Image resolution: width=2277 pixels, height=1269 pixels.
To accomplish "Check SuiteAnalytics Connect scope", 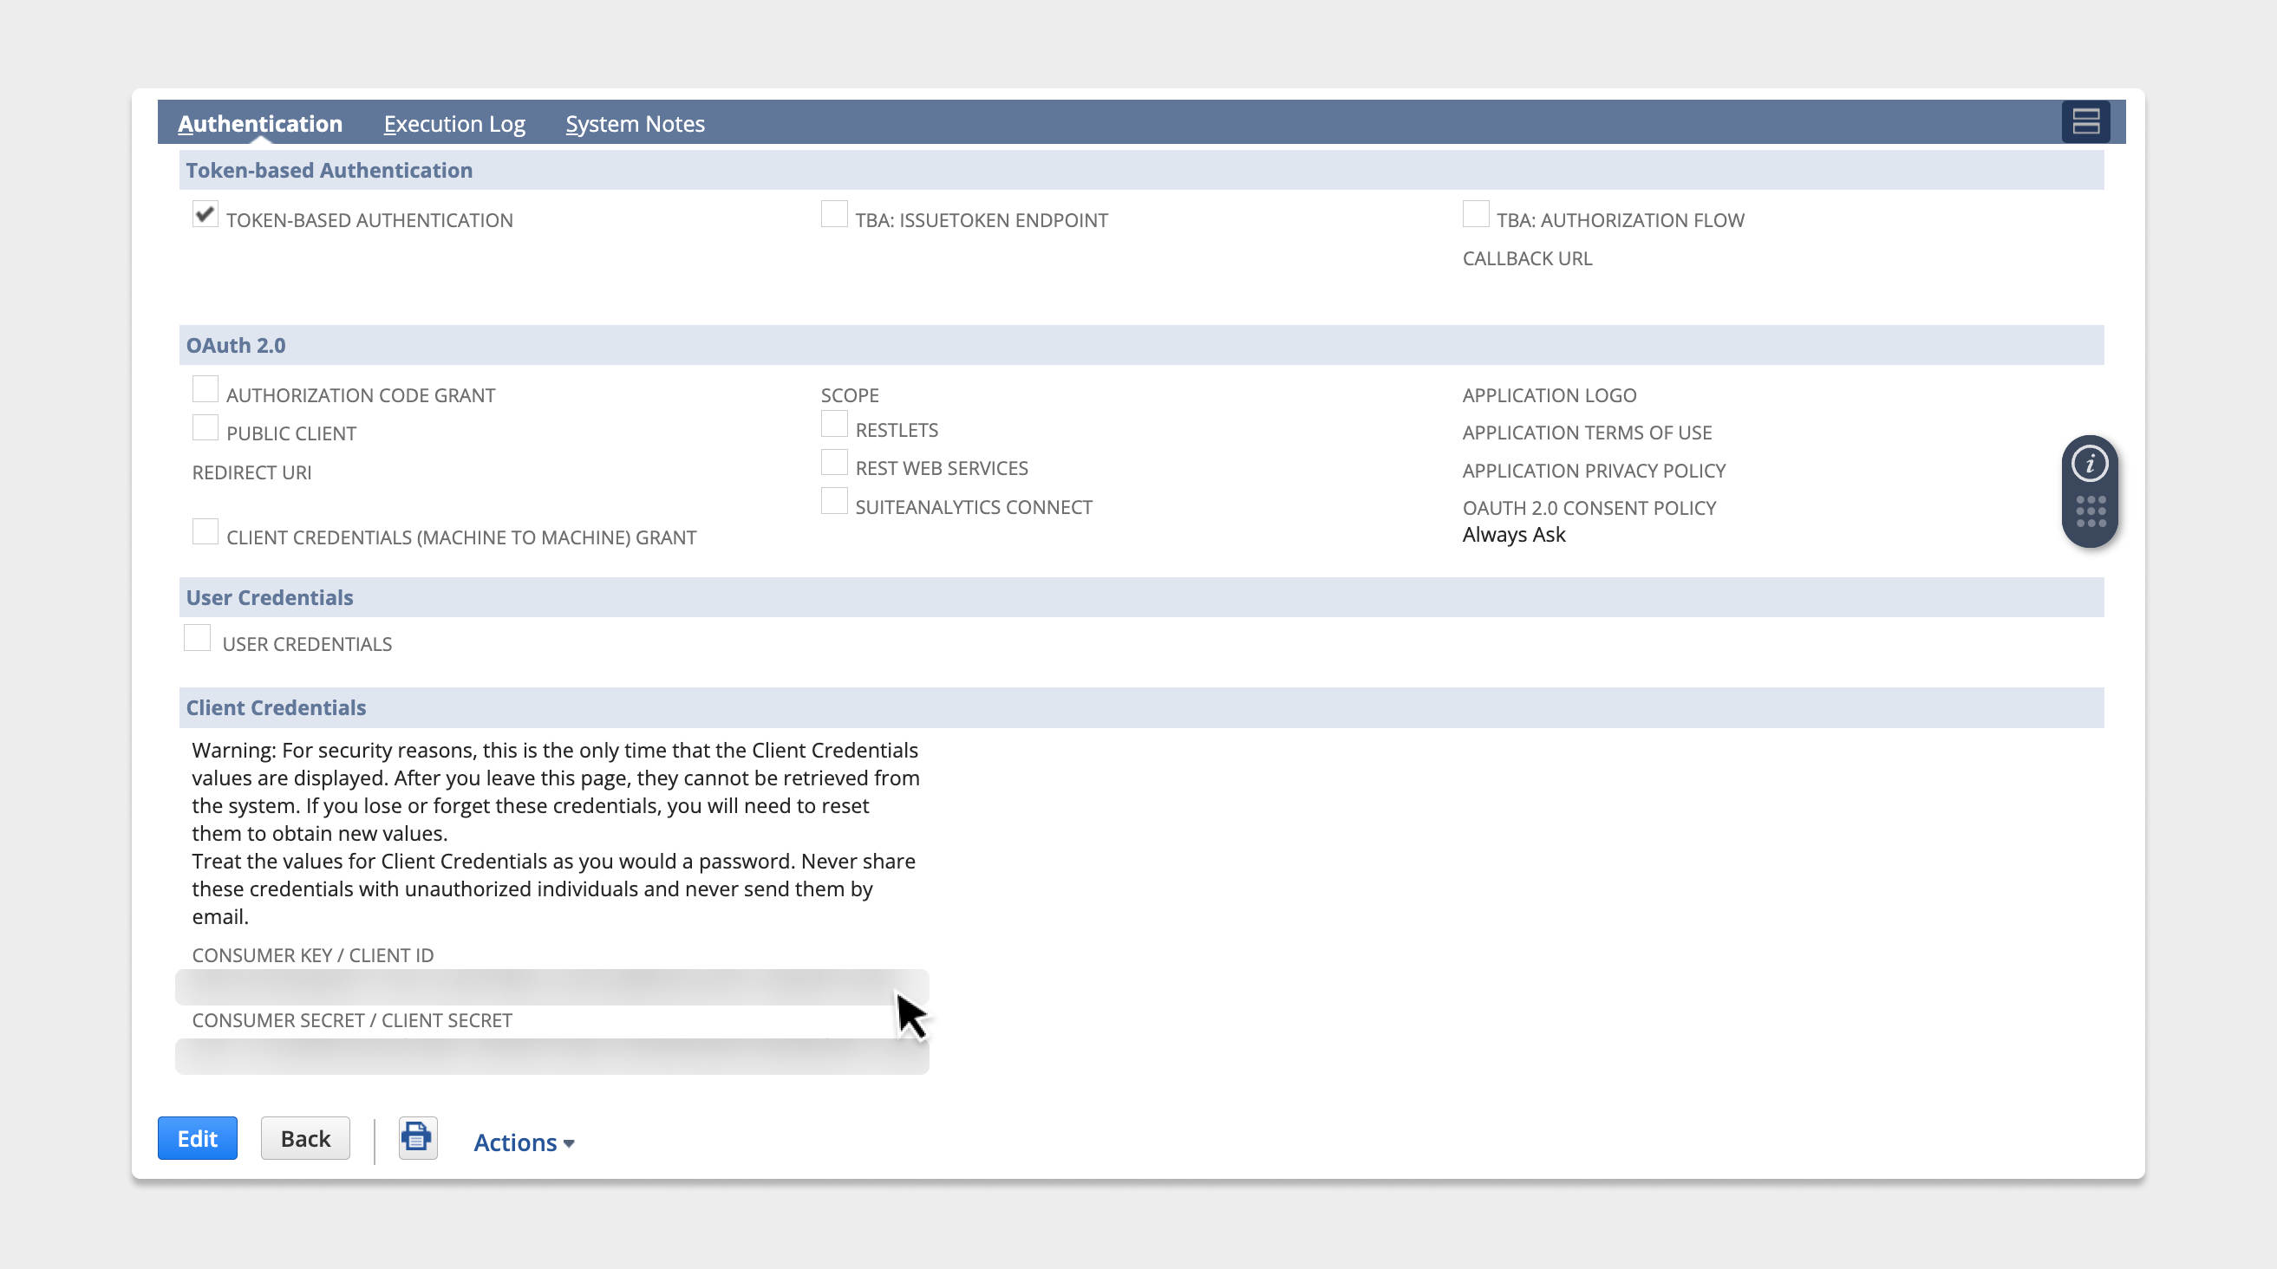I will point(834,501).
